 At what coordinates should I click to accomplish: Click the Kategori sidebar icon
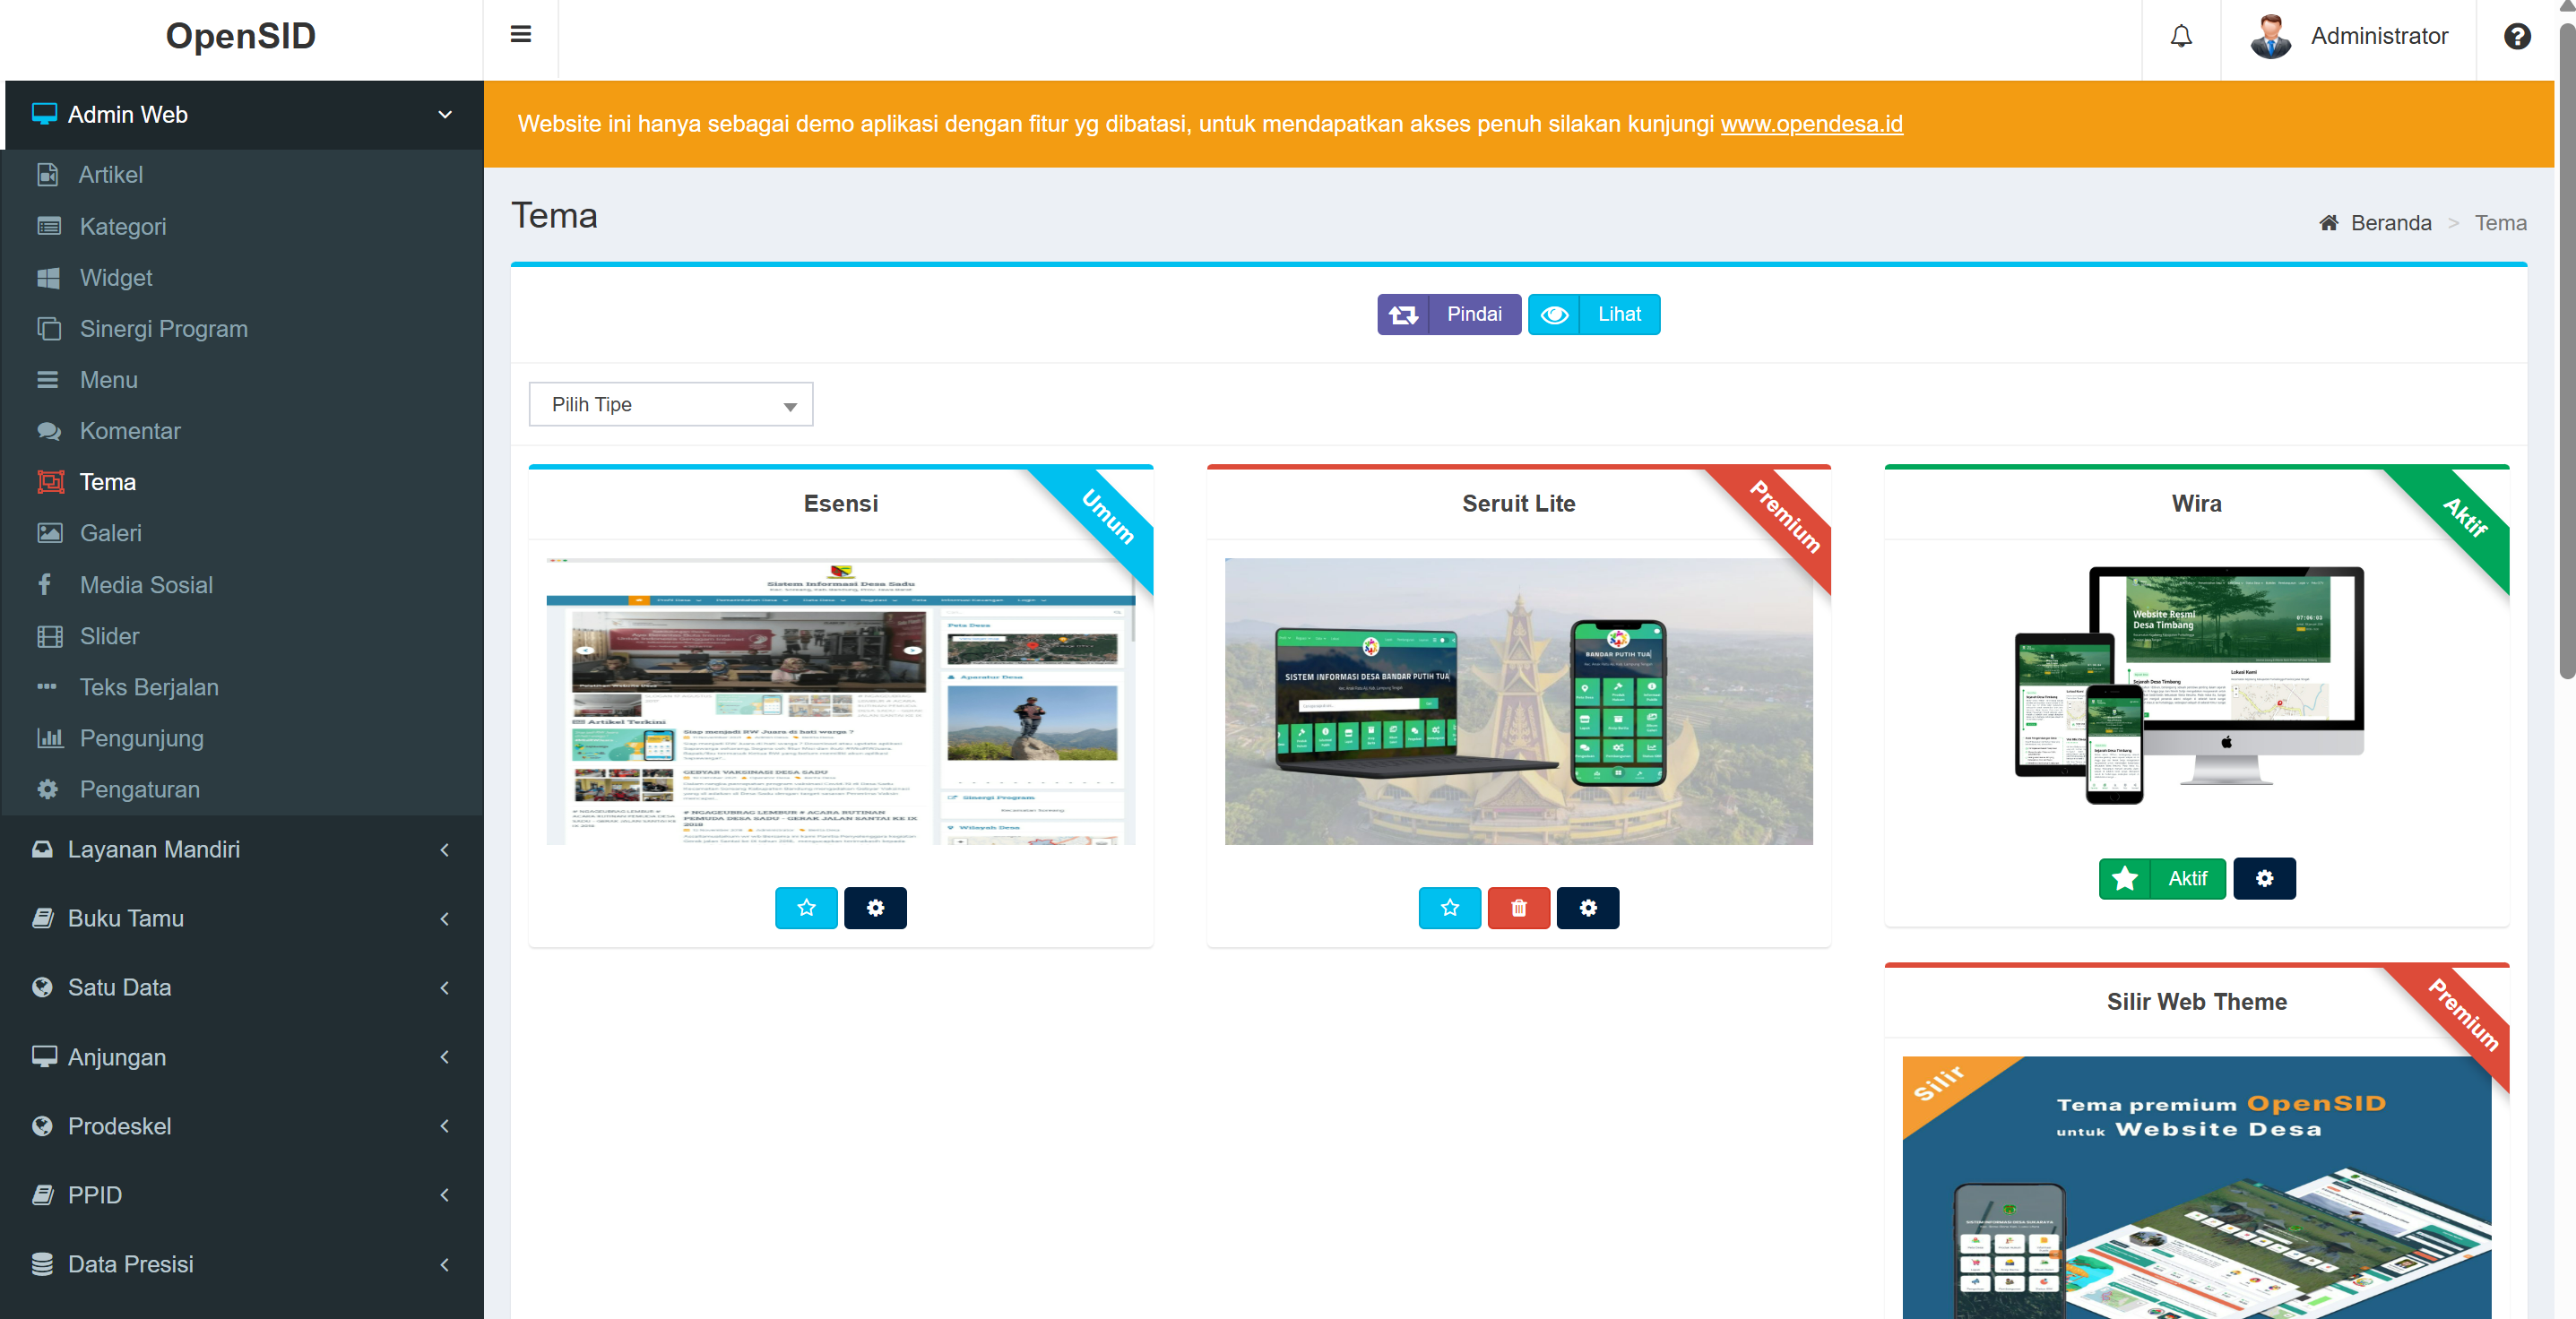pyautogui.click(x=48, y=226)
